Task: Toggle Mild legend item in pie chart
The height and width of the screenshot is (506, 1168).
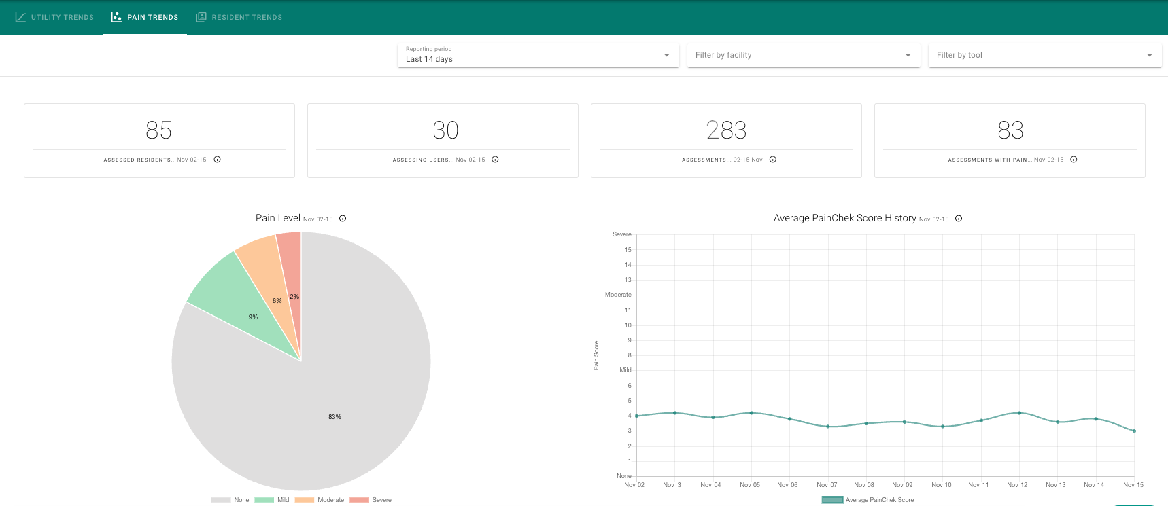Action: 272,500
